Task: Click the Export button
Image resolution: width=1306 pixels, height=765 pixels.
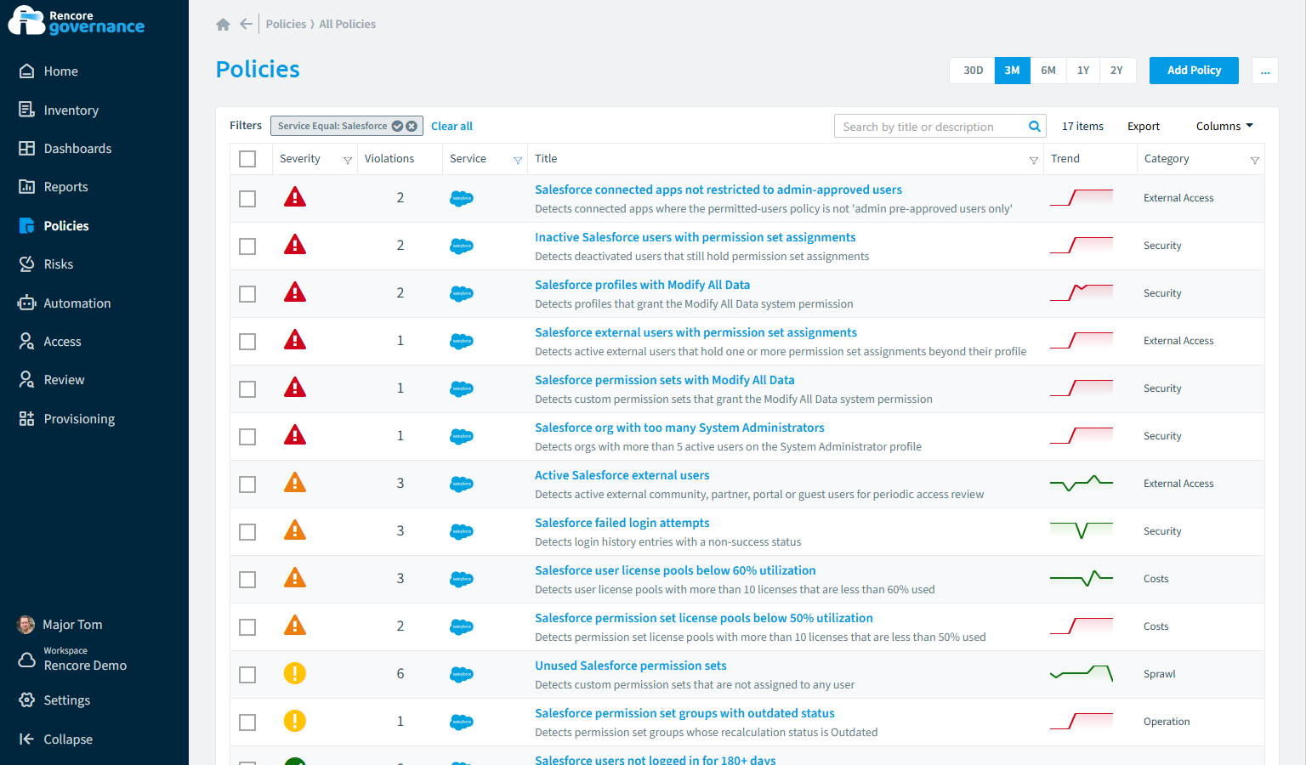Action: pyautogui.click(x=1144, y=127)
